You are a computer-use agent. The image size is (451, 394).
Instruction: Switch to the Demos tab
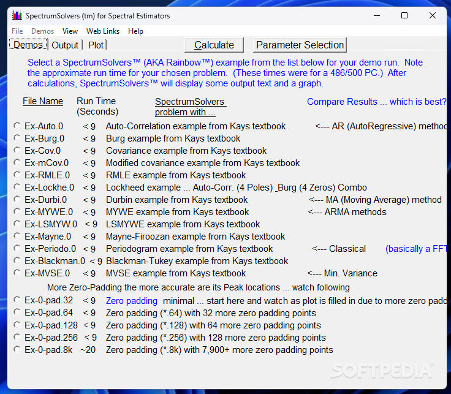28,45
